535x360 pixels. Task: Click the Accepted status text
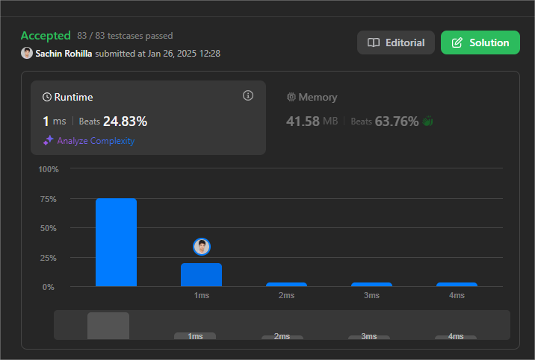pos(46,35)
